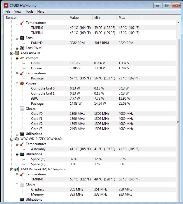Collapse the Clocks node under AMD A8/A10
The width and height of the screenshot is (183, 204).
[17, 109]
